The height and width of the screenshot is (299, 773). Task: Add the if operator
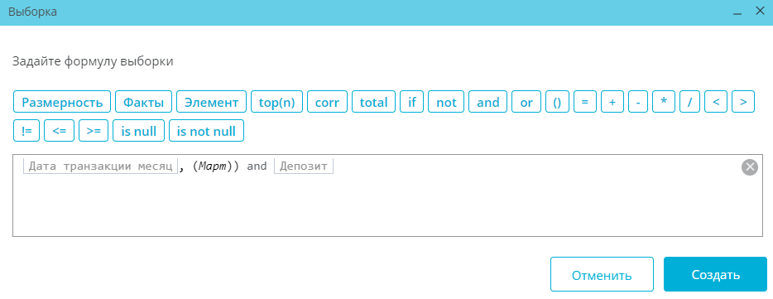pos(411,102)
